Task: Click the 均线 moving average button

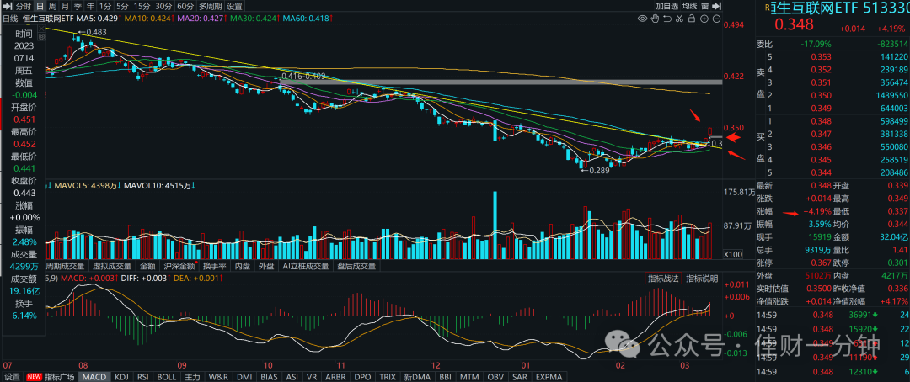Action: 689,7
